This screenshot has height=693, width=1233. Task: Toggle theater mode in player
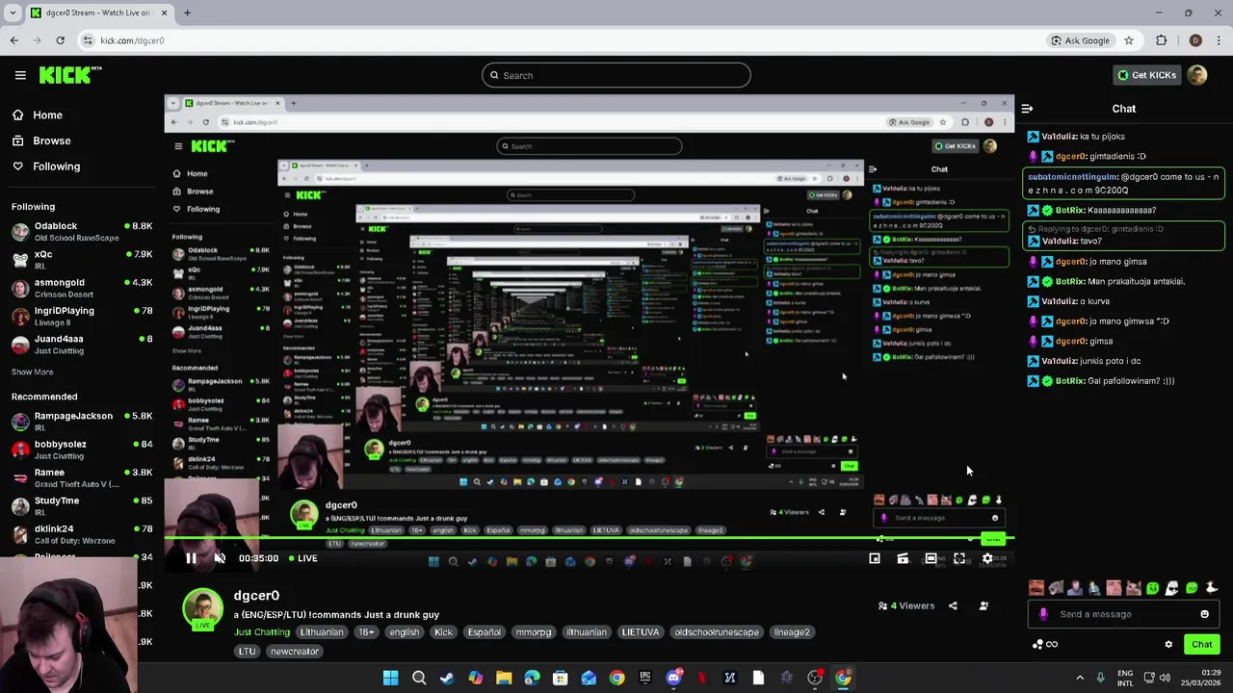[931, 558]
